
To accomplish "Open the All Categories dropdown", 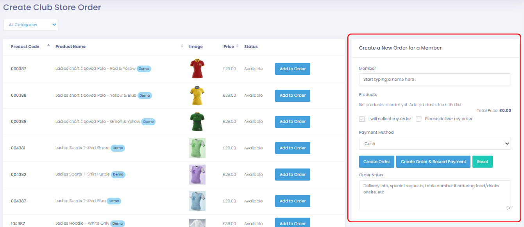I will click(30, 25).
